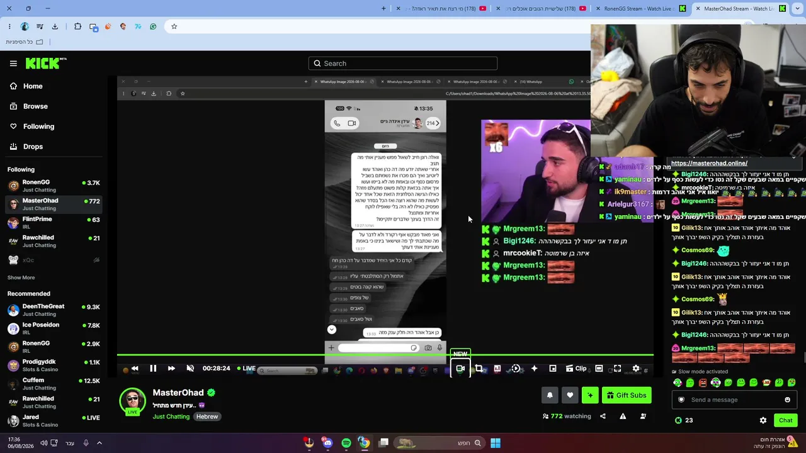
Task: Open Chrome three-dot menu
Action: tap(9, 26)
